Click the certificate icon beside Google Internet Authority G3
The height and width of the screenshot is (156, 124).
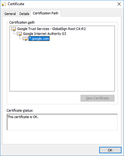(x=19, y=34)
